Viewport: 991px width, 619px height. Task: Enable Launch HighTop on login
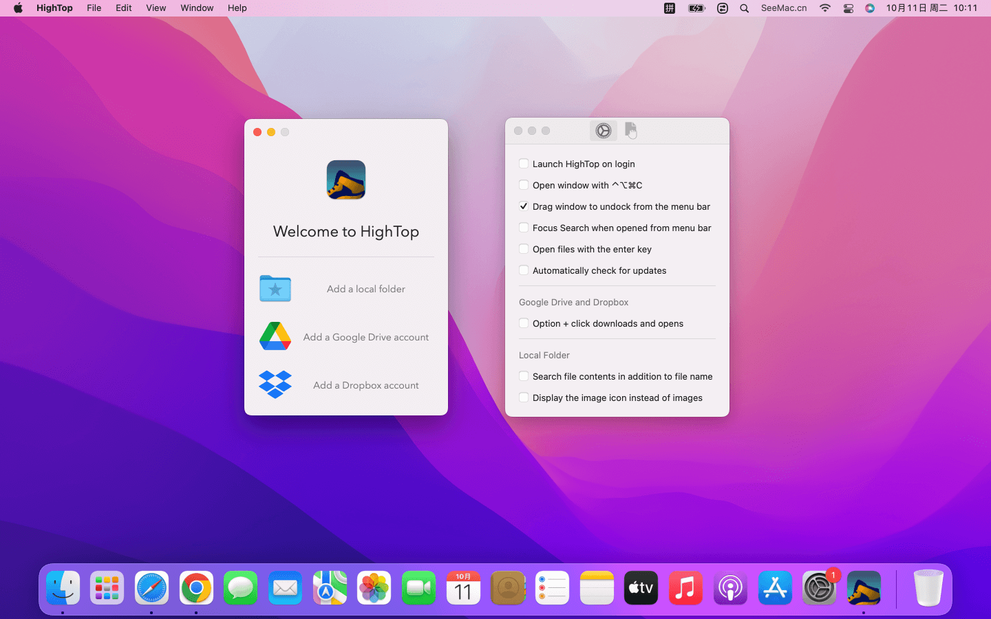click(x=524, y=164)
